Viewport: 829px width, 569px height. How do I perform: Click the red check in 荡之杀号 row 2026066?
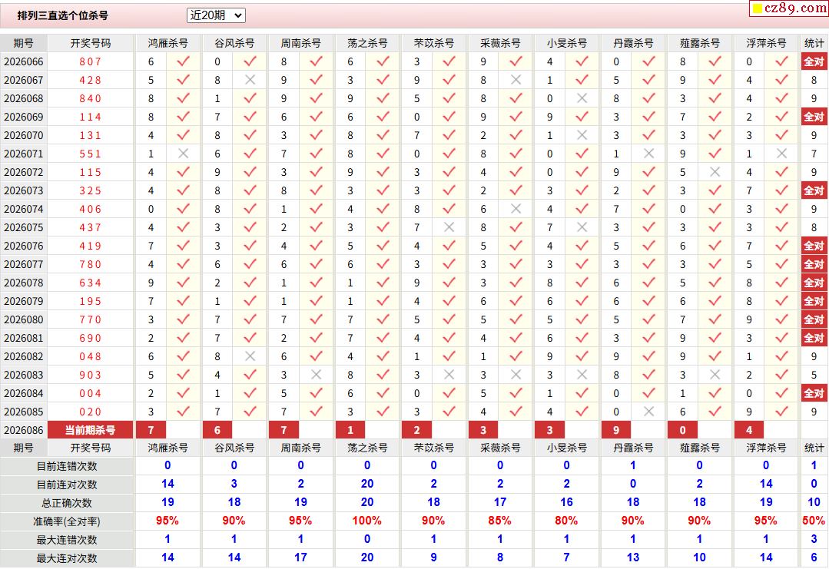tap(383, 61)
